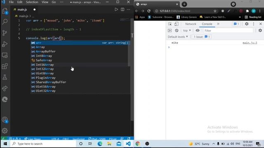The image size is (264, 148).
Task: Select the top JavaScript context dropdown
Action: pyautogui.click(x=187, y=30)
